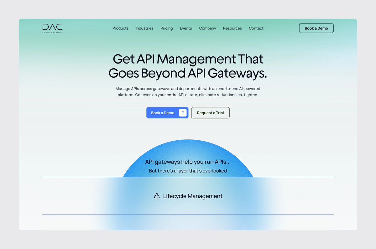Open the Industries menu
This screenshot has width=376, height=249.
144,28
